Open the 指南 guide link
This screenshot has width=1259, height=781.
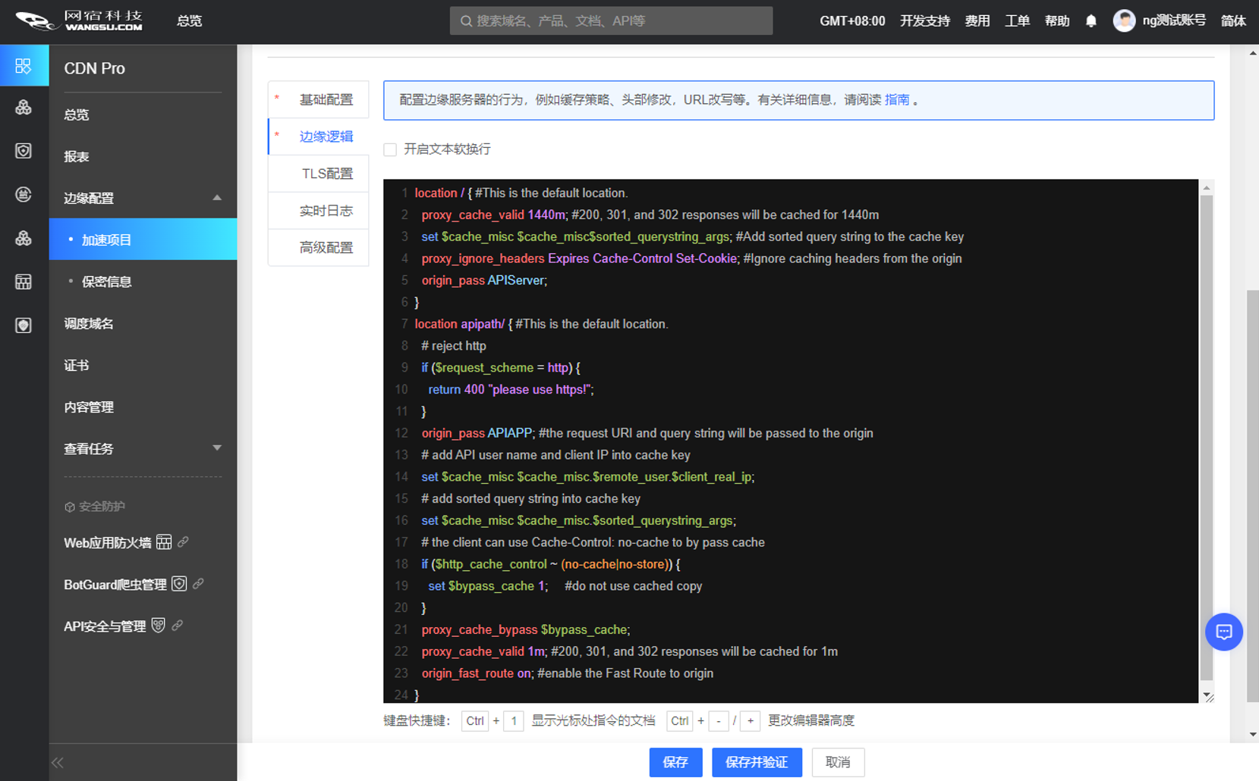[x=897, y=99]
